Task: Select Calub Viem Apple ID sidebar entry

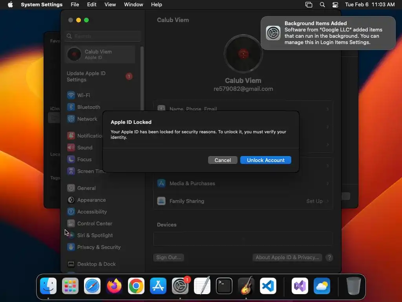Action: [x=100, y=54]
